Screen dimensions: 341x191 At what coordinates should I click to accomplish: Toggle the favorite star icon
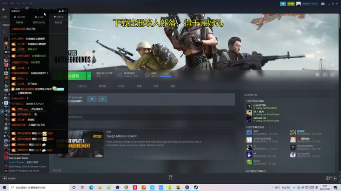click(332, 75)
